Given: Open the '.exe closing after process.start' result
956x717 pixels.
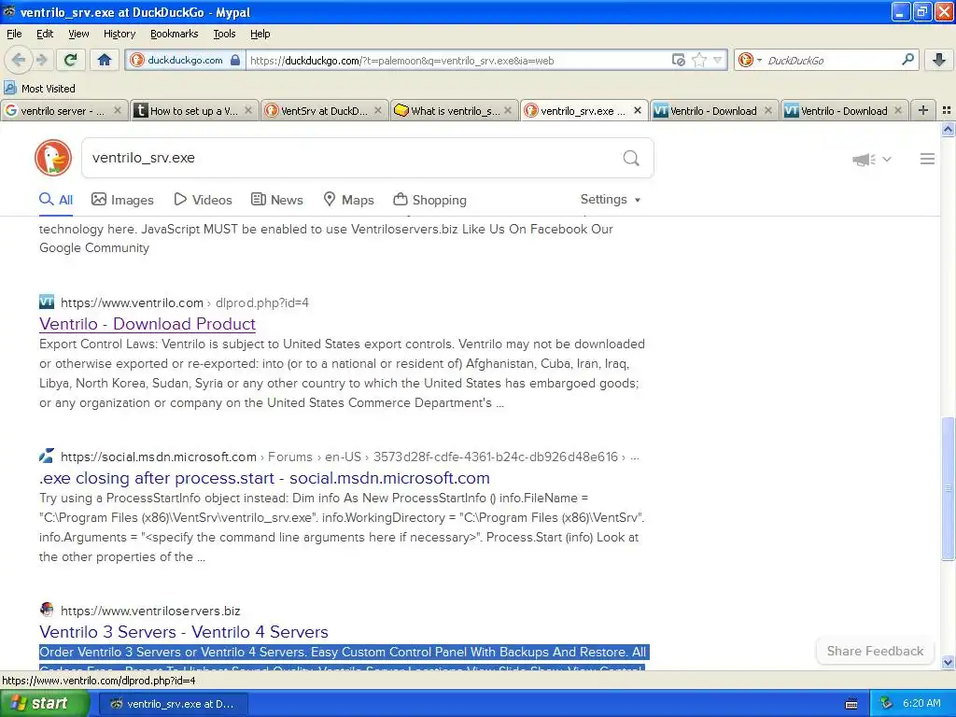Looking at the screenshot, I should point(264,478).
